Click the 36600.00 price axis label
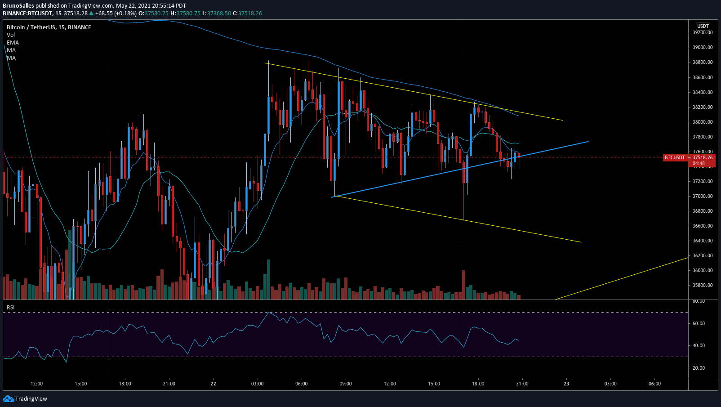Screen dimensions: 721x407 (x=703, y=226)
